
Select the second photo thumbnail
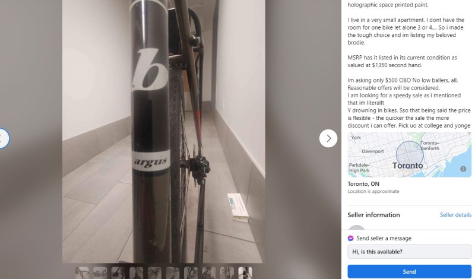pos(100,272)
